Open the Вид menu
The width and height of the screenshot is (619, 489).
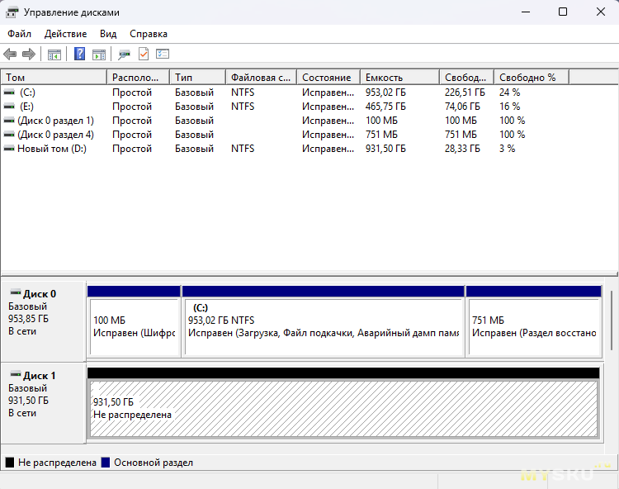coord(108,34)
